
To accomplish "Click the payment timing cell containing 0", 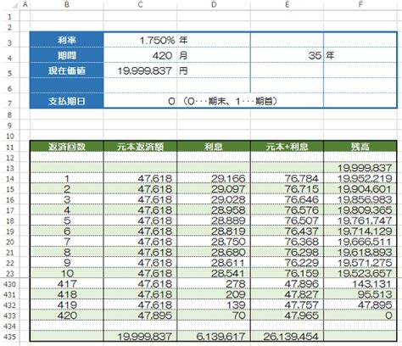I will pyautogui.click(x=140, y=101).
